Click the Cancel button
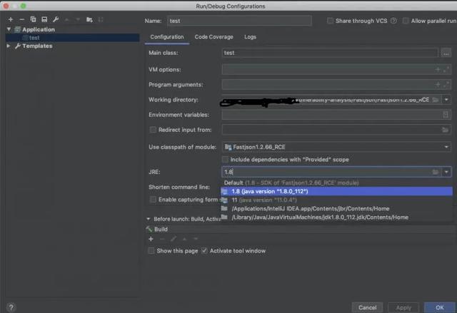This screenshot has width=457, height=313. pyautogui.click(x=368, y=307)
